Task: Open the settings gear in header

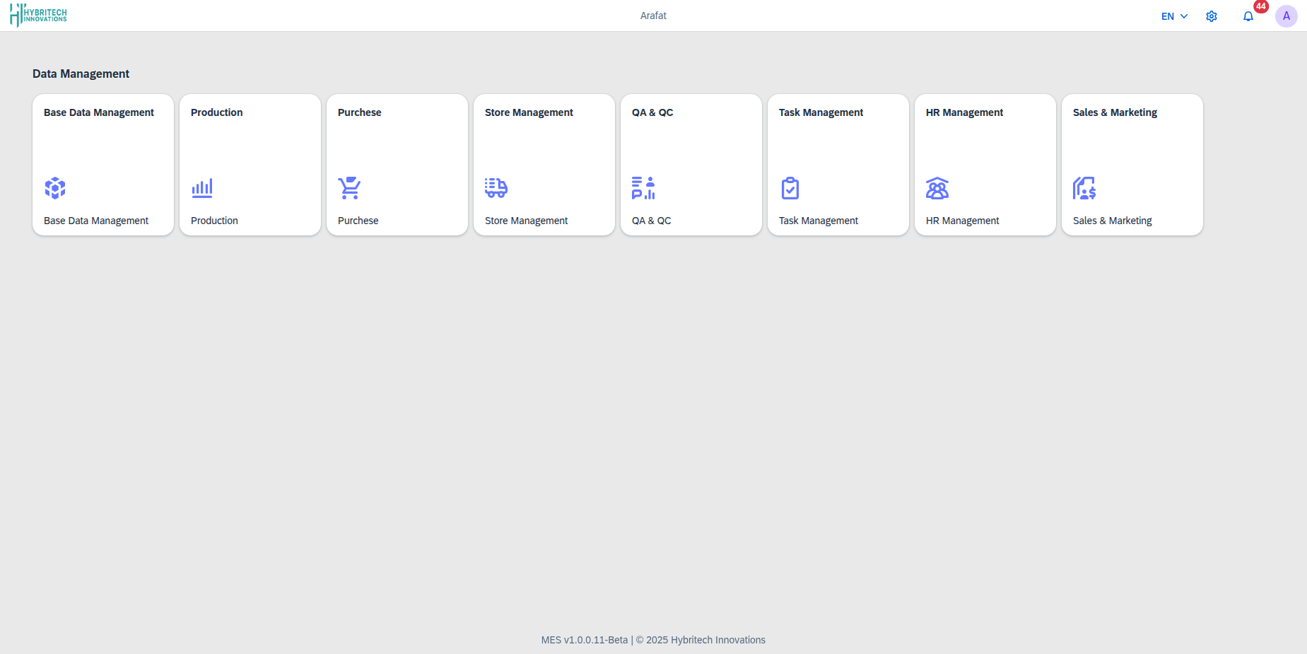Action: click(x=1212, y=16)
